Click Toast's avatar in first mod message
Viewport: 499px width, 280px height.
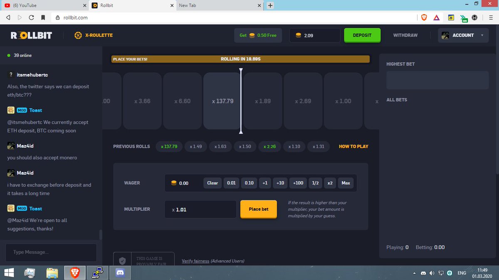coord(11,110)
